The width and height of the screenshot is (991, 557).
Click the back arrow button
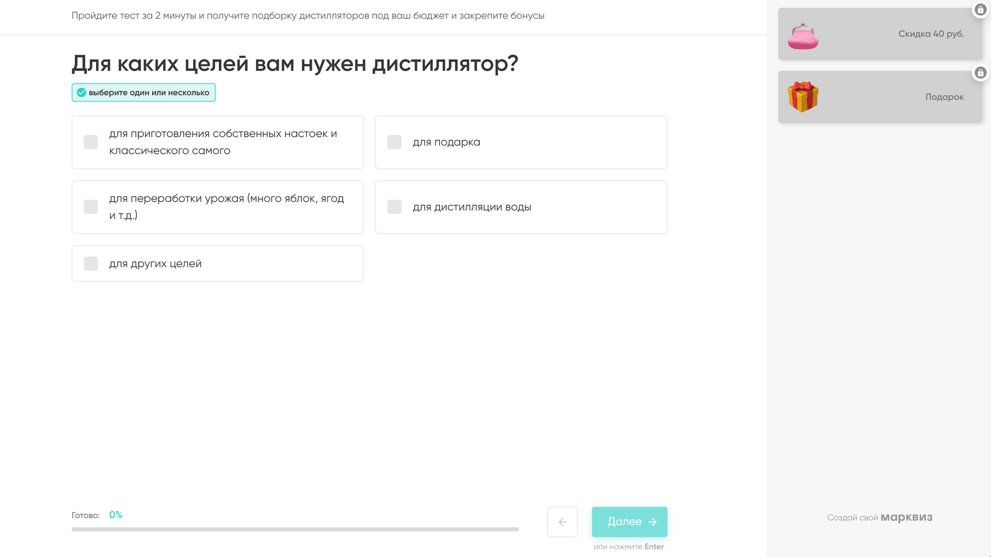[562, 522]
